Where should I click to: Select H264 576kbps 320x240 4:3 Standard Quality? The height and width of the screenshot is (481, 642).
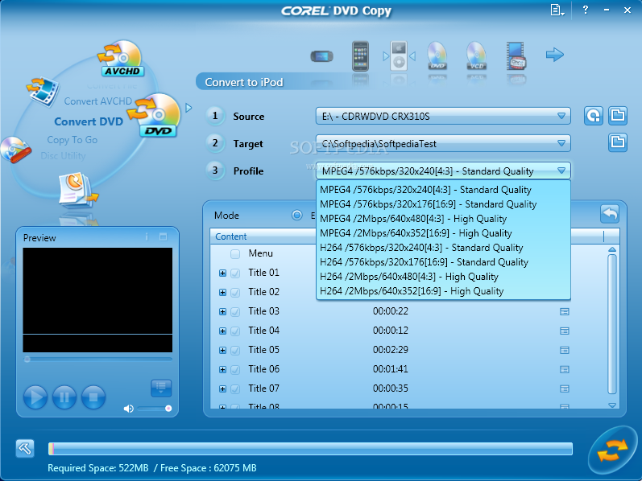point(443,248)
